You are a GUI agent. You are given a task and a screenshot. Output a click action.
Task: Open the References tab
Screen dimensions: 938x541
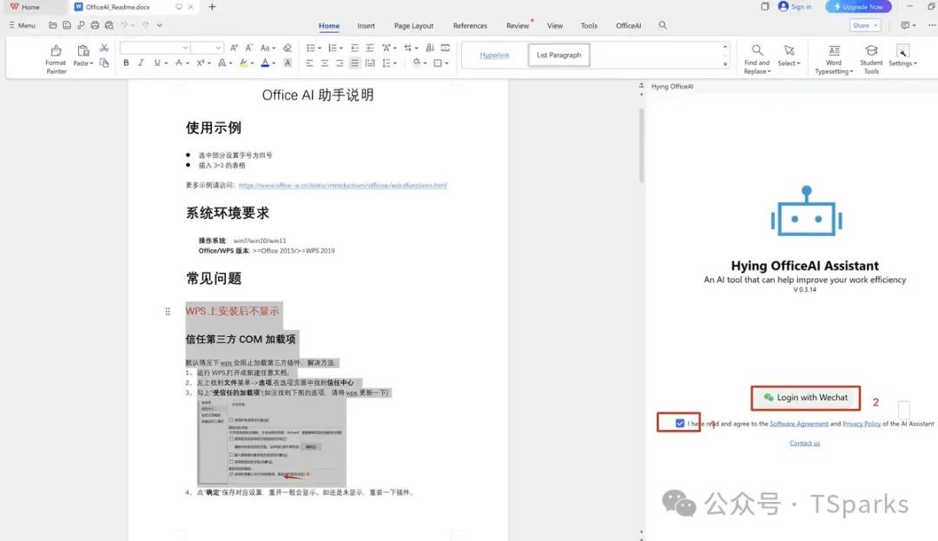pos(470,26)
